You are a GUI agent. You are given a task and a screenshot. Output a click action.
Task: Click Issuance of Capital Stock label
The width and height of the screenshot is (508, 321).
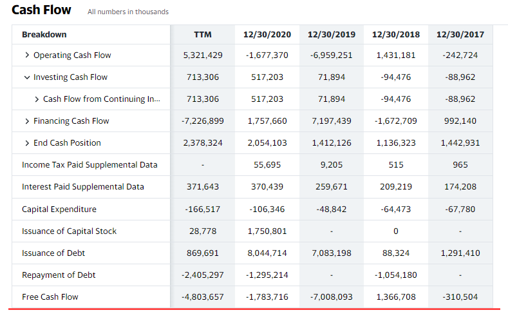[69, 231]
